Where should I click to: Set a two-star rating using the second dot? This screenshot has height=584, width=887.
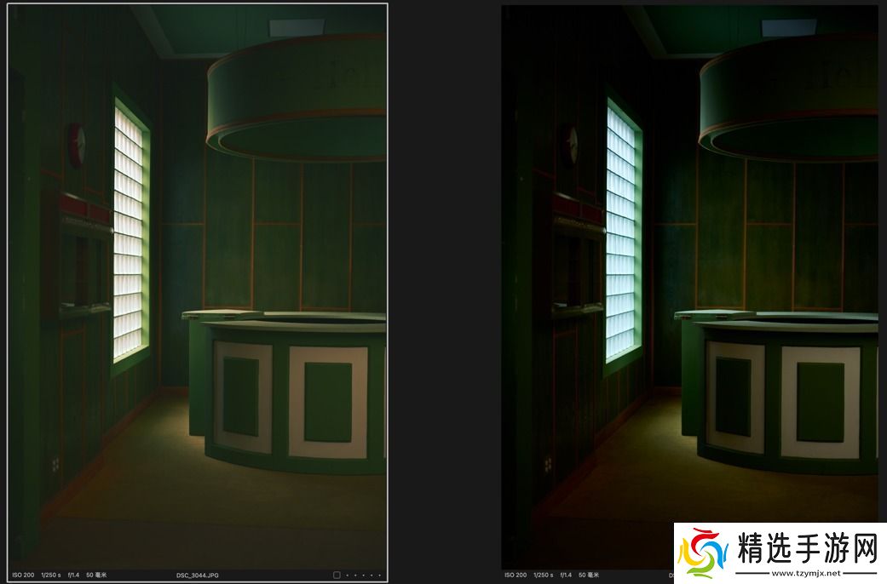tap(356, 575)
